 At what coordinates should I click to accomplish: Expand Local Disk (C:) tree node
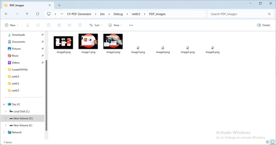(x=6, y=112)
